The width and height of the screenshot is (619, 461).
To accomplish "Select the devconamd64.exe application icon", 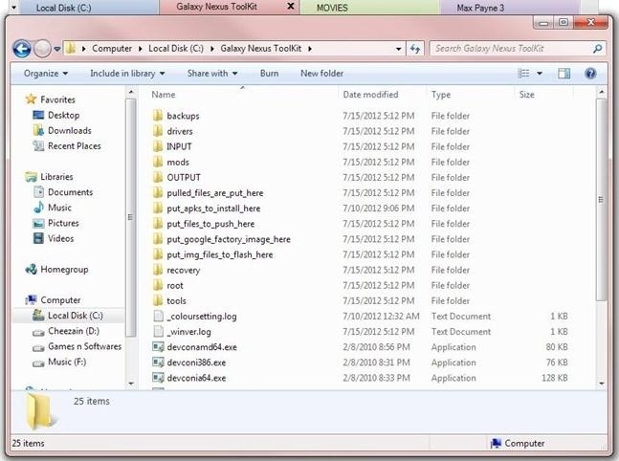I will pyautogui.click(x=158, y=347).
